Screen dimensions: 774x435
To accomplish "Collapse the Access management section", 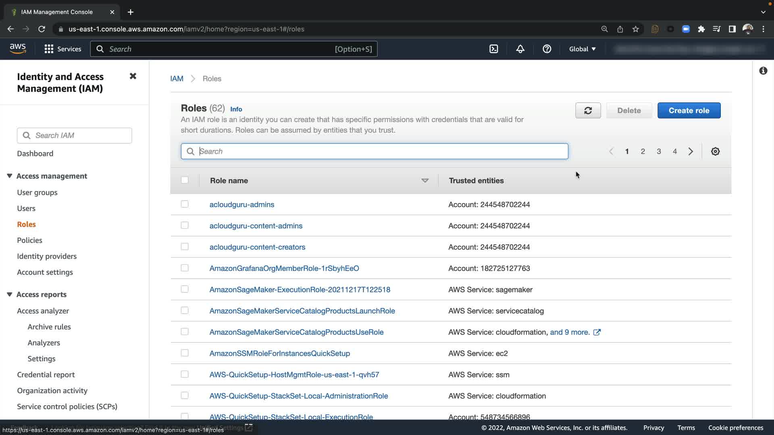I will [x=10, y=176].
